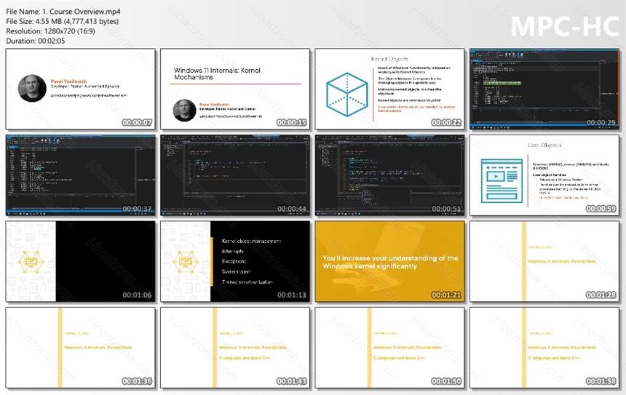Click the MPC-HC logo
The image size is (626, 395).
[x=565, y=26]
